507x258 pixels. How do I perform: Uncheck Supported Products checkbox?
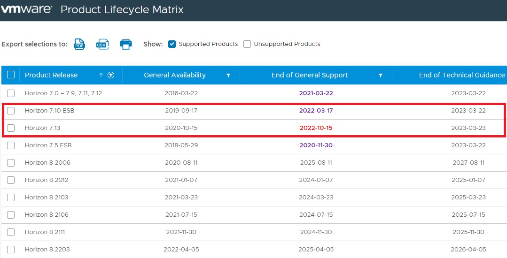click(172, 44)
